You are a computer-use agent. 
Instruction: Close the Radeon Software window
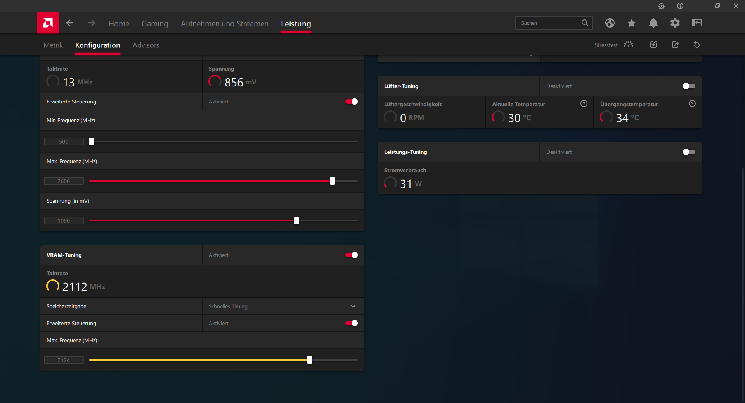[x=736, y=6]
